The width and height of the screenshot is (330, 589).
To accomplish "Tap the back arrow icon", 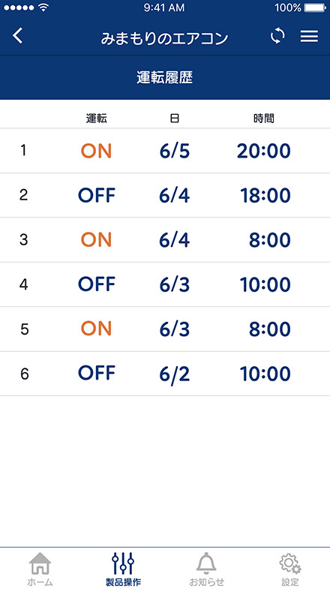I will point(18,37).
